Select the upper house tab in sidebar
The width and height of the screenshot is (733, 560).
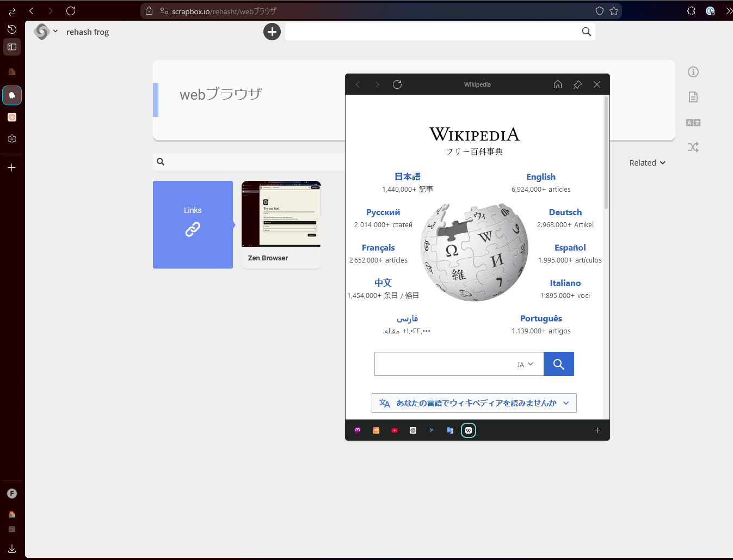[x=12, y=71]
